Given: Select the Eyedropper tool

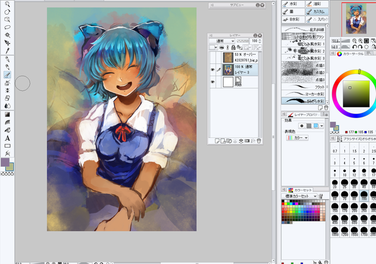Looking at the screenshot, I should point(7,50).
